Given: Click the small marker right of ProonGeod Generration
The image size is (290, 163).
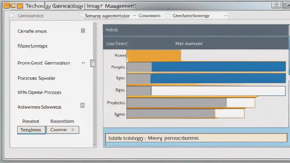Looking at the screenshot, I should pyautogui.click(x=83, y=63).
